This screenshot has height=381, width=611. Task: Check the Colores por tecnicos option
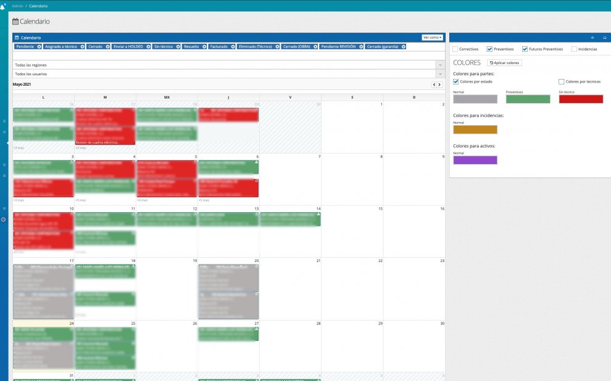[561, 81]
